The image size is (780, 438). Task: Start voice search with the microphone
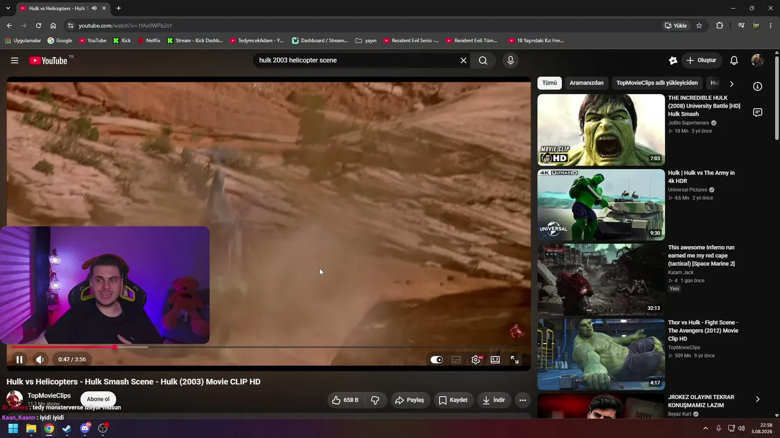click(511, 60)
